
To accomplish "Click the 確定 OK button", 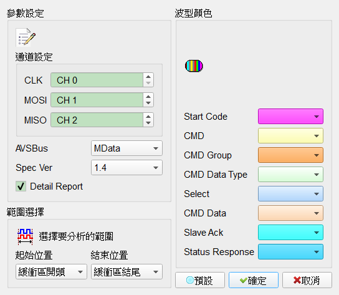I will pos(254,280).
